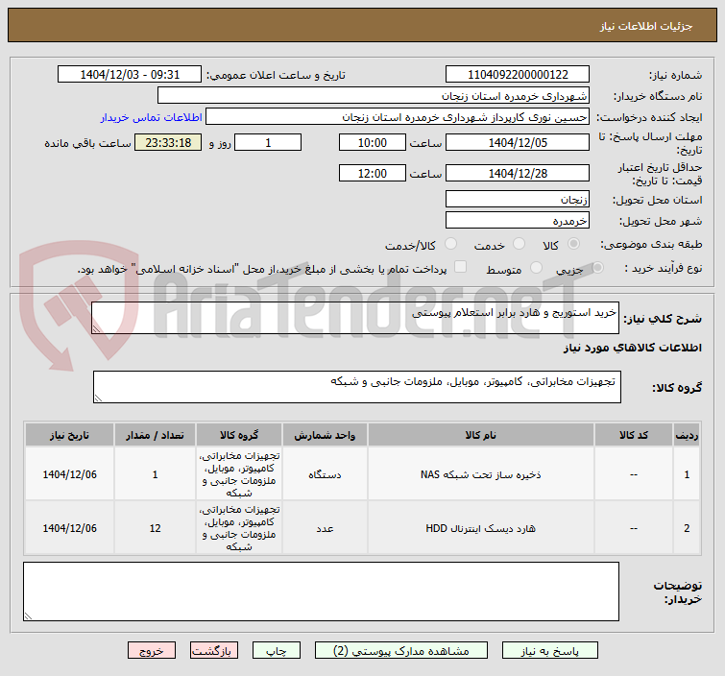Image resolution: width=725 pixels, height=676 pixels.
Task: Click the ایجاد کننده درخواست field
Action: tap(398, 116)
